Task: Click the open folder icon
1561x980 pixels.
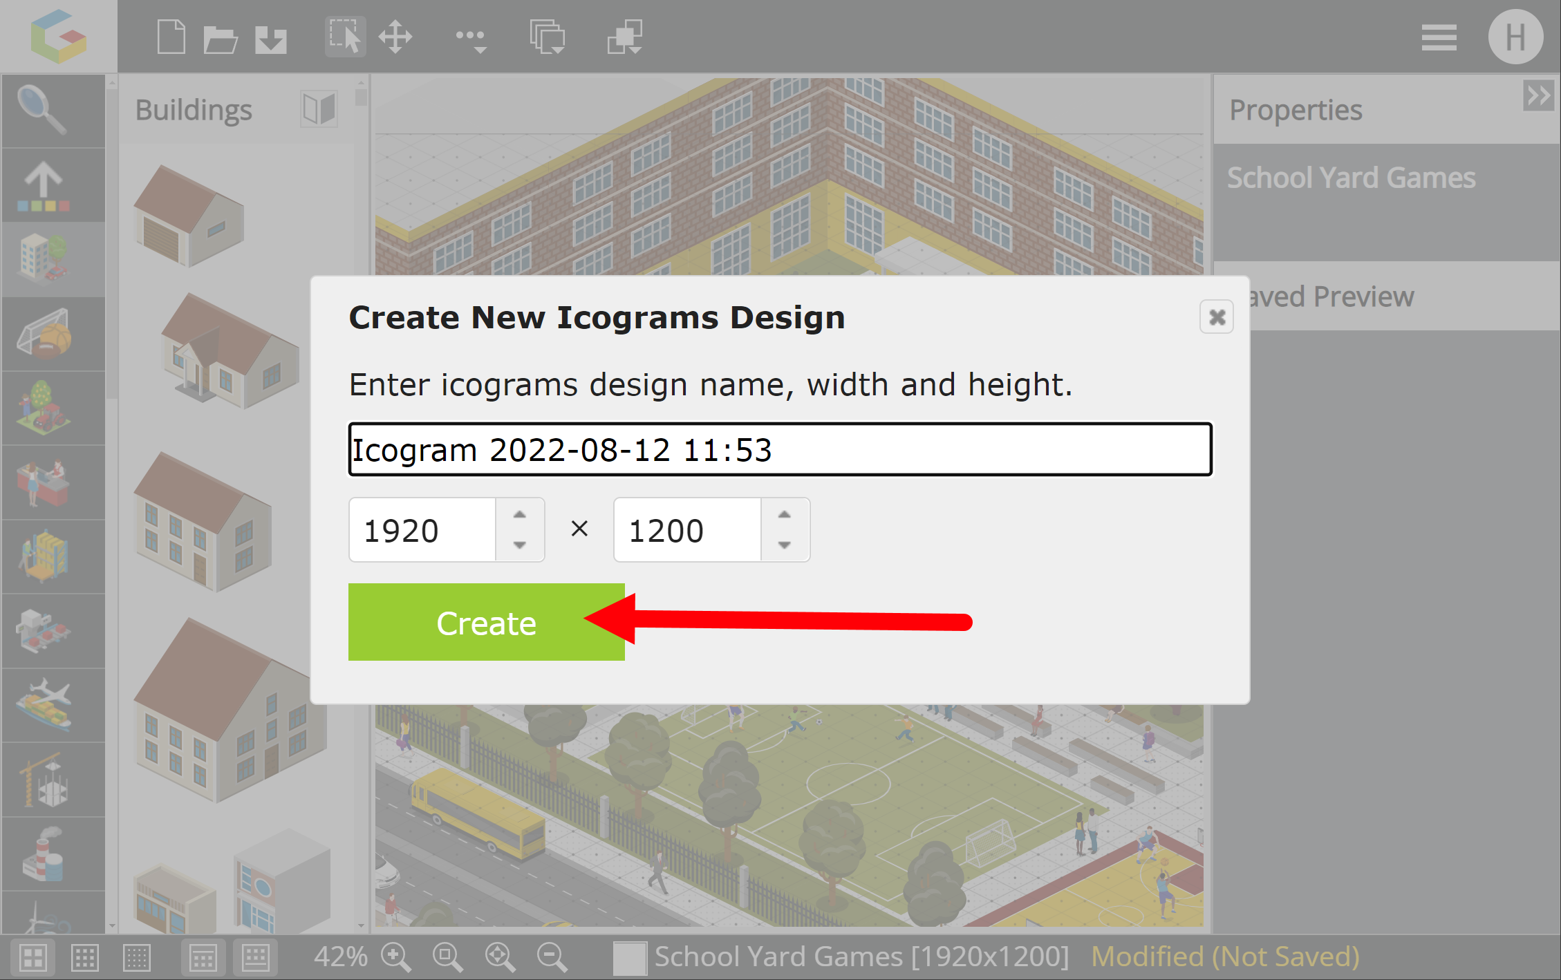Action: click(x=221, y=39)
